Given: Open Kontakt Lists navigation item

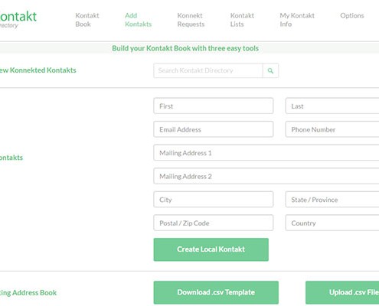Looking at the screenshot, I should pyautogui.click(x=242, y=20).
